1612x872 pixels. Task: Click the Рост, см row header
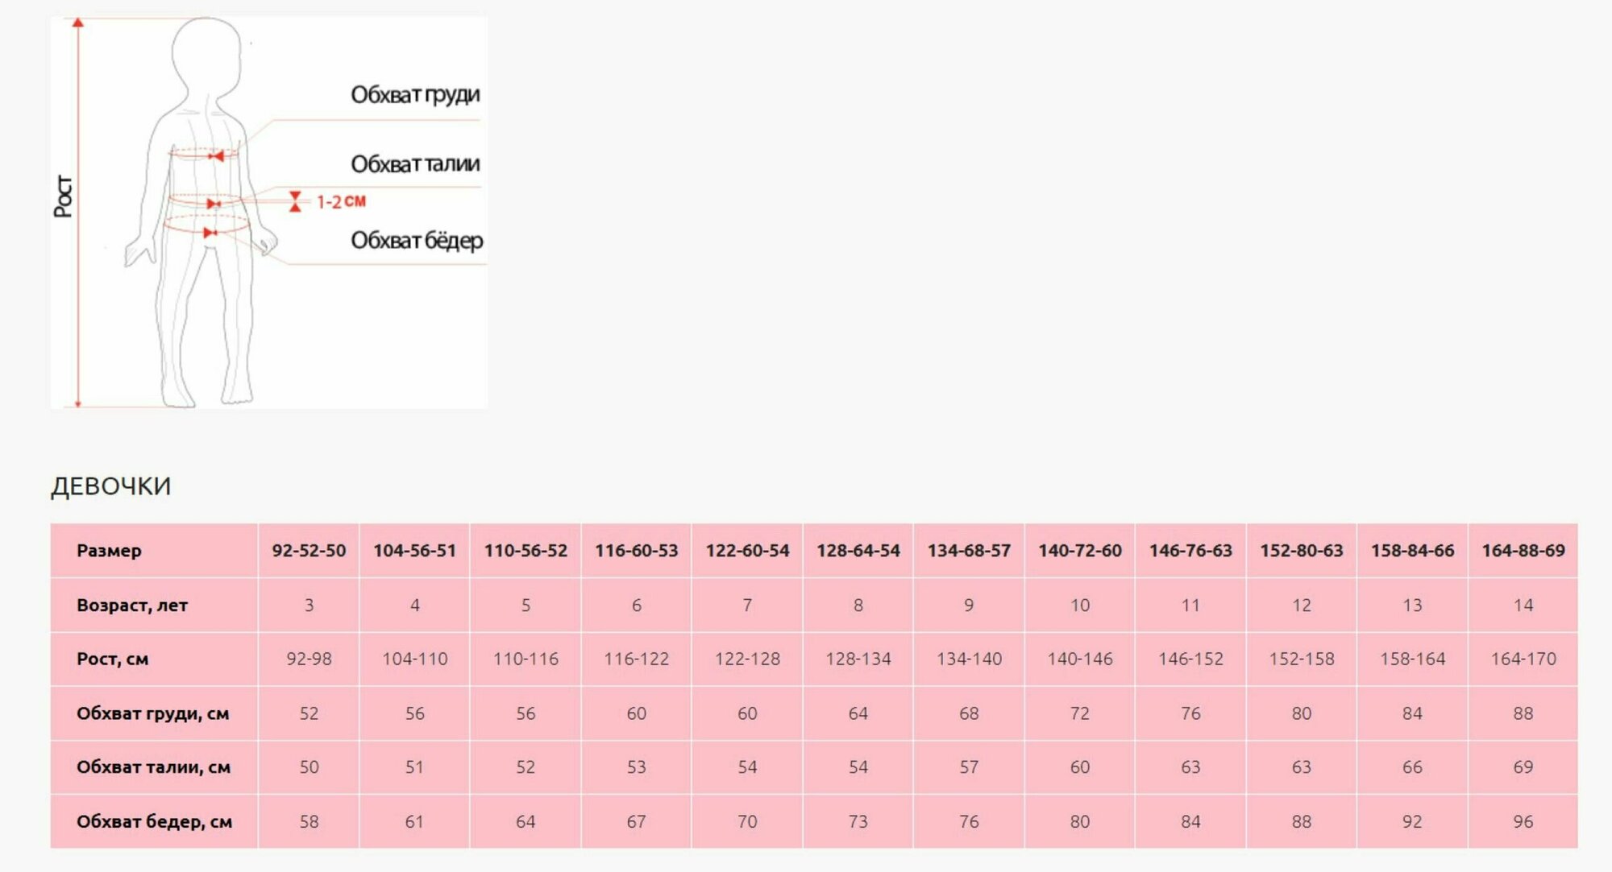(x=112, y=659)
